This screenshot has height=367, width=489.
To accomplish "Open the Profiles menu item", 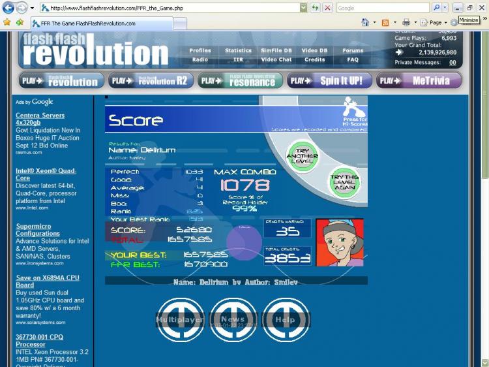I will pyautogui.click(x=200, y=50).
